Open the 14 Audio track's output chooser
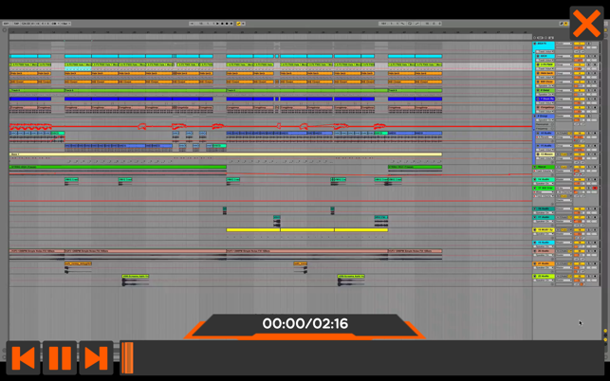The image size is (610, 381). tap(564, 179)
